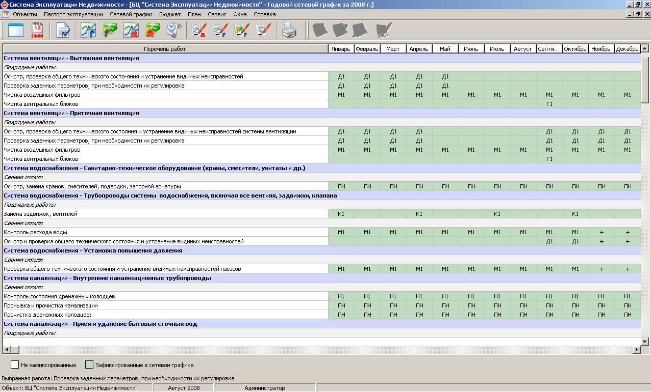The width and height of the screenshot is (651, 392).
Task: Click the clock on scroll toolbar icon
Action: pos(174,31)
